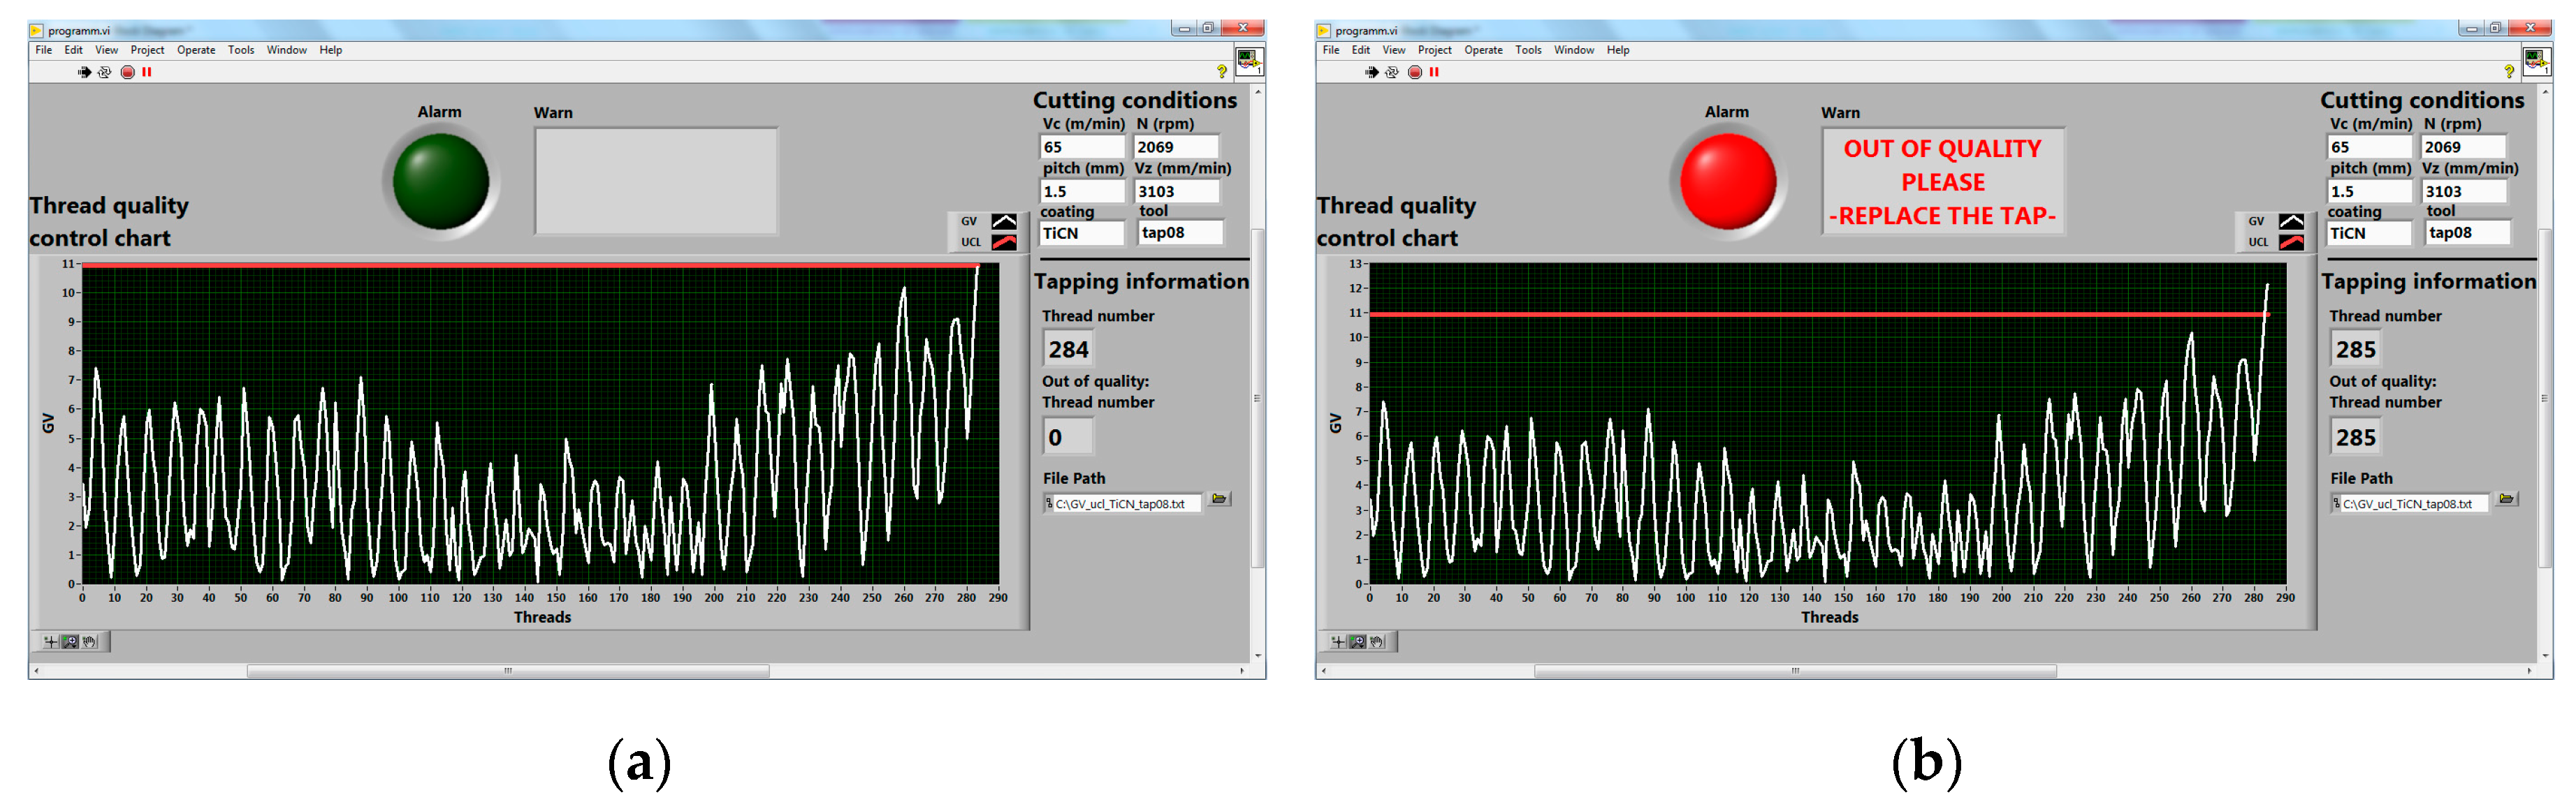Open File menu in left window
The height and width of the screenshot is (809, 2576).
click(43, 50)
